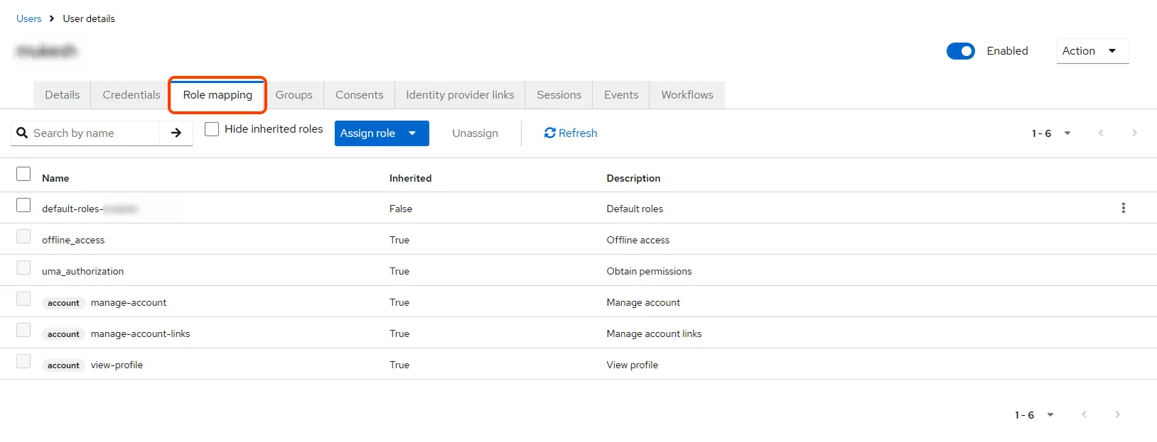Click the False inherited value
Viewport: 1157px width, 442px height.
click(x=401, y=209)
